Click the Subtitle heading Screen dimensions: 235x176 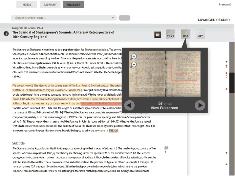[x=18, y=143]
